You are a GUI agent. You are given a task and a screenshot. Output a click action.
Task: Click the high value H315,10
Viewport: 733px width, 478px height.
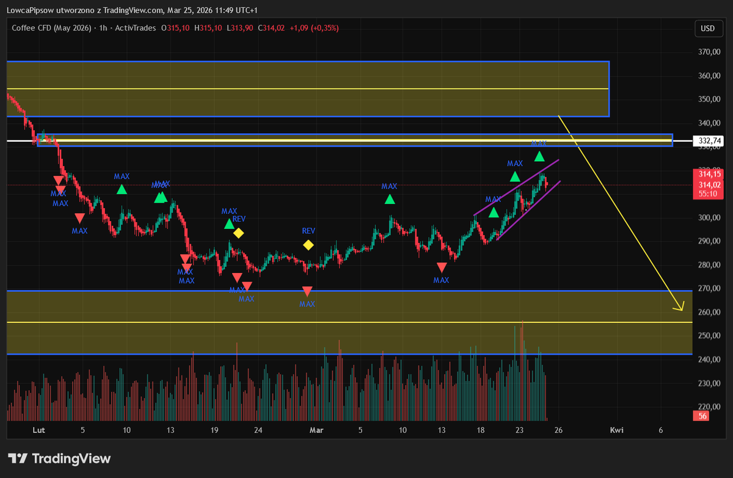[x=208, y=28]
